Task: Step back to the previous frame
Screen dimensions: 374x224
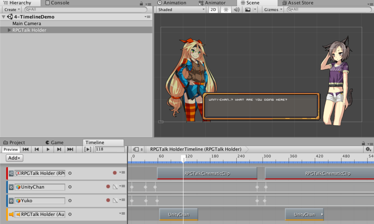Action: tap(37, 150)
